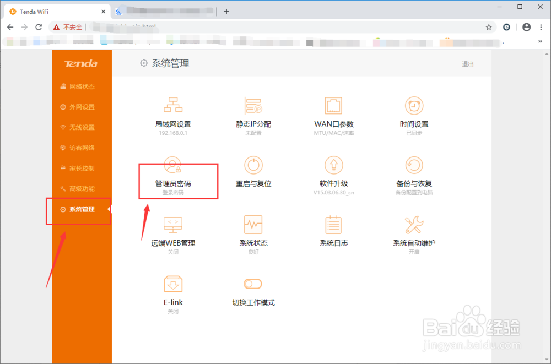Click the 192.168.0.1 address under 局域网设置

point(173,133)
